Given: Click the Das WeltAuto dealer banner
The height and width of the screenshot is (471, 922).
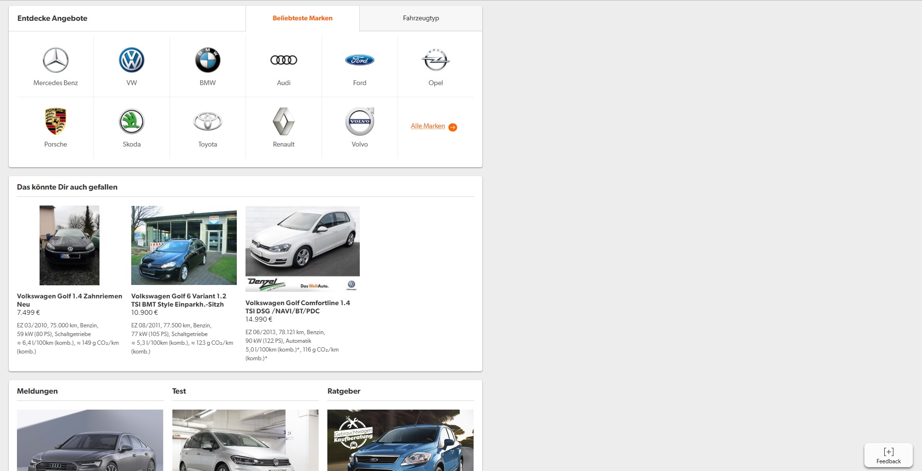Looking at the screenshot, I should click(303, 284).
